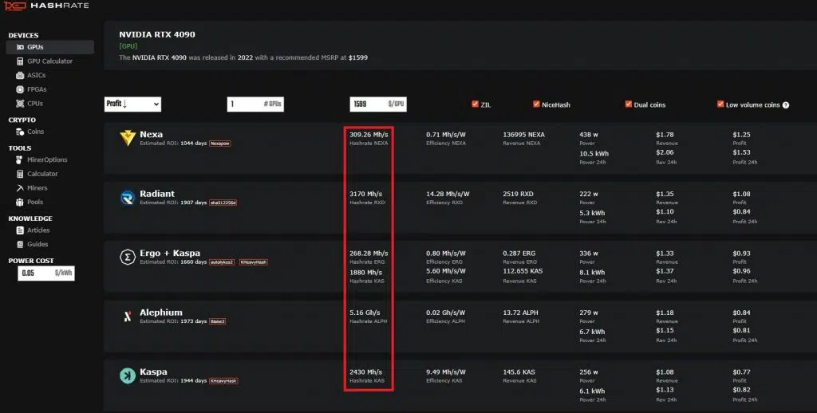Image resolution: width=817 pixels, height=413 pixels.
Task: Open the Alephium coin name link
Action: [x=161, y=313]
